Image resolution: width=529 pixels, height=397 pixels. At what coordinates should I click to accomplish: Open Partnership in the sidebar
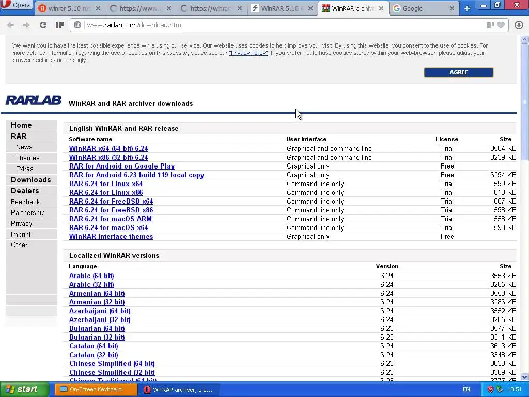coord(28,212)
